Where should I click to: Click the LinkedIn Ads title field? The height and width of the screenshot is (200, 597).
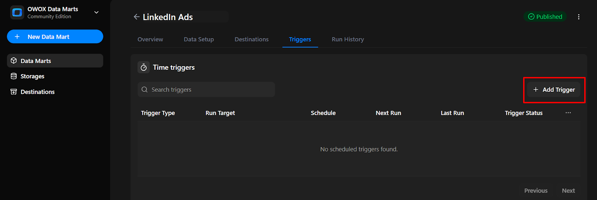click(185, 17)
